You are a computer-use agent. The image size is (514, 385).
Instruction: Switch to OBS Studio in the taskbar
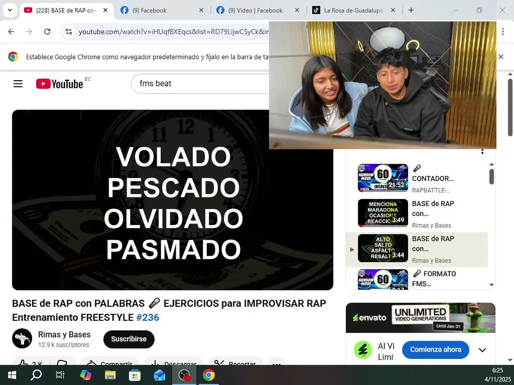click(184, 375)
